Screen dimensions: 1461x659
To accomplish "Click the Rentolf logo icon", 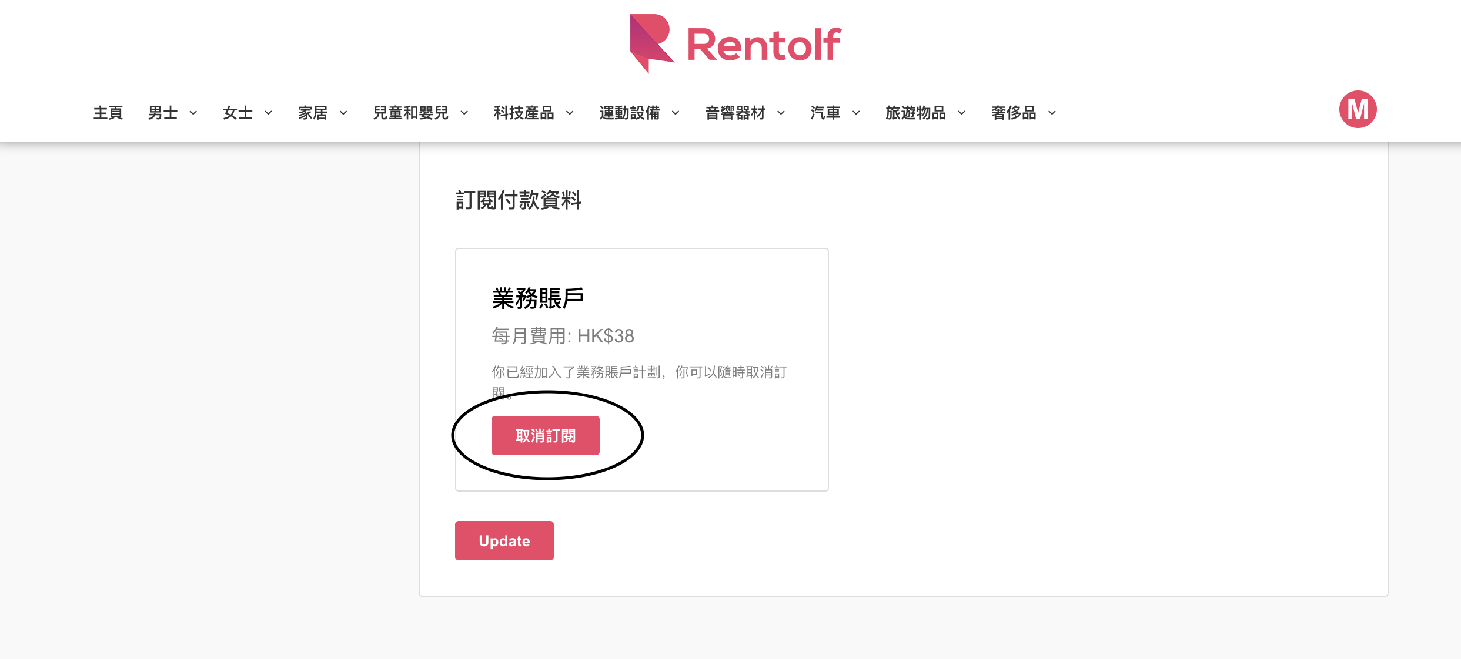I will 651,43.
